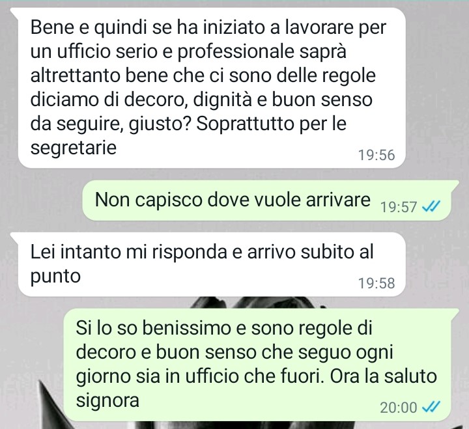Click the blue read-receipt checkmarks at 20:00
This screenshot has width=469, height=429.
click(x=431, y=407)
